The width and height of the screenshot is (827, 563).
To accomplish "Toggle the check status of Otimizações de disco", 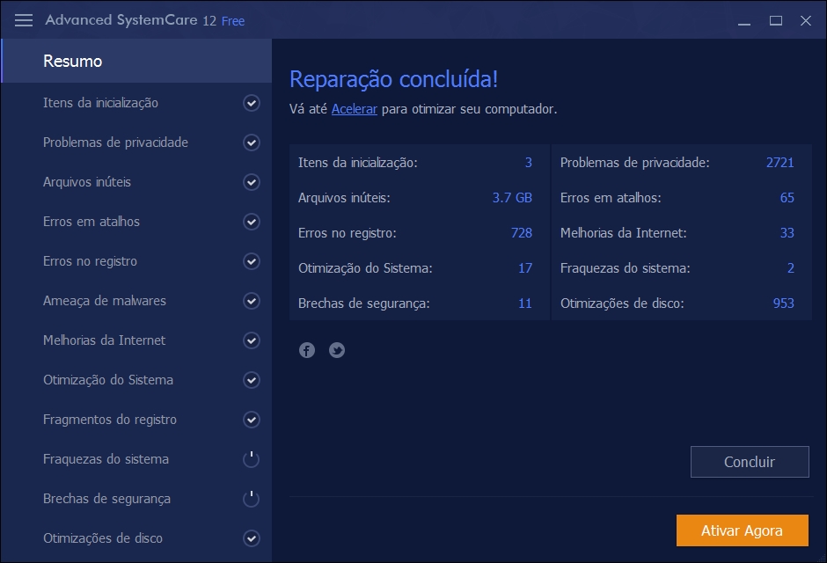I will [x=252, y=538].
